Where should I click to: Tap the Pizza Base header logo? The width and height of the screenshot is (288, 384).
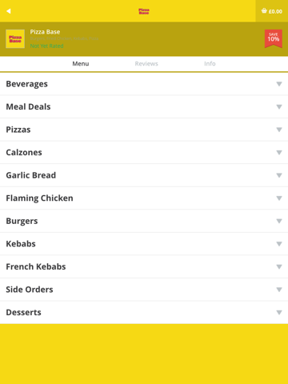(x=144, y=11)
